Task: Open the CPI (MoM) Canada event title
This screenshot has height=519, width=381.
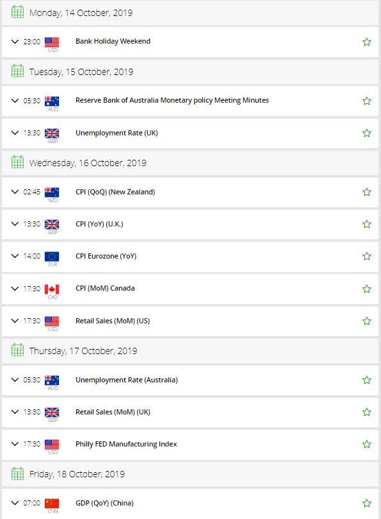Action: click(105, 288)
